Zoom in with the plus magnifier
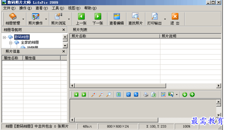The height and width of the screenshot is (130, 226). coord(94,94)
